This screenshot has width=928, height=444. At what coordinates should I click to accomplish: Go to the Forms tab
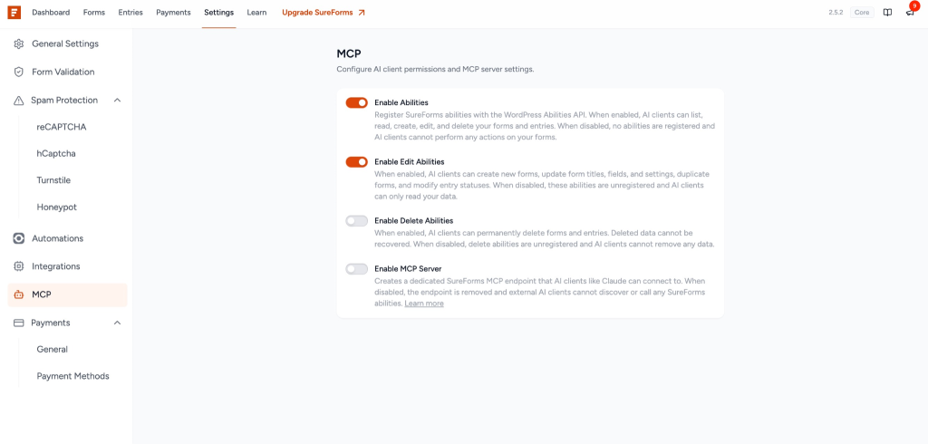94,13
